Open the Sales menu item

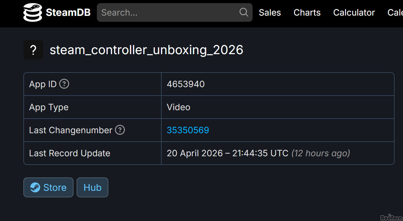[270, 12]
